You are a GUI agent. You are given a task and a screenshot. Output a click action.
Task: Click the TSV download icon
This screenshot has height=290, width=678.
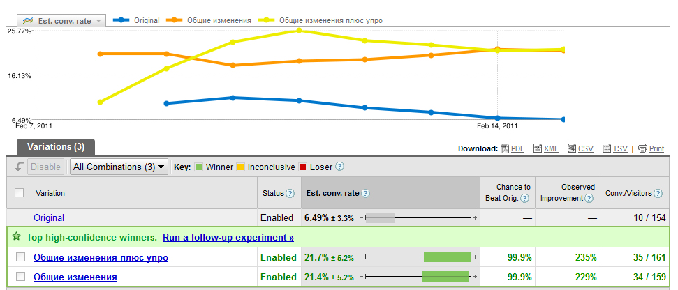pyautogui.click(x=607, y=148)
